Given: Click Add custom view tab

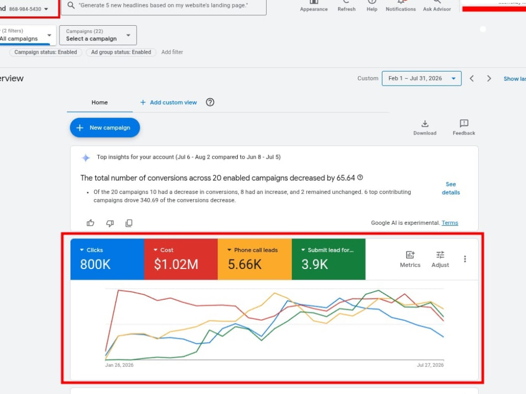Looking at the screenshot, I should (x=168, y=102).
